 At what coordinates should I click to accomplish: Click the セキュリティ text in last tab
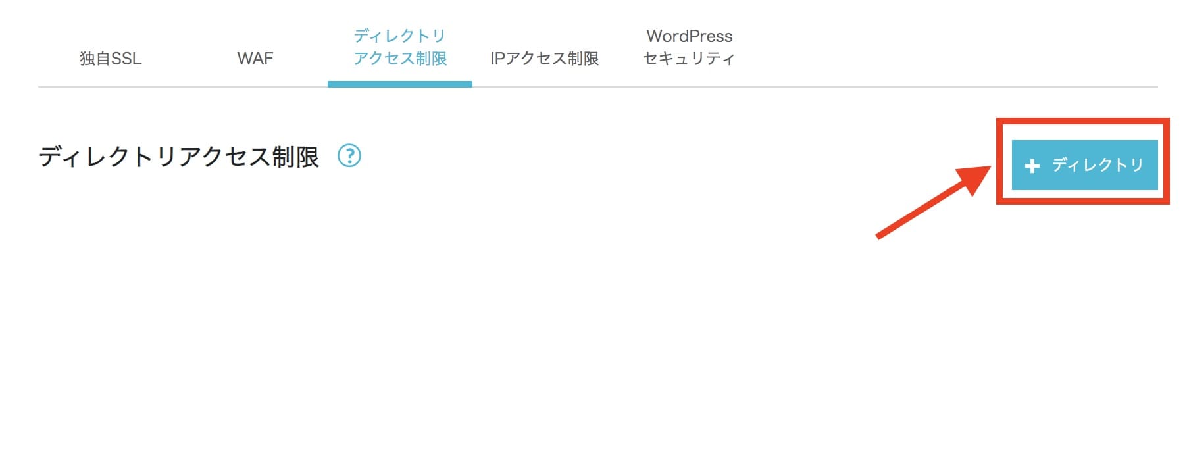coord(689,59)
